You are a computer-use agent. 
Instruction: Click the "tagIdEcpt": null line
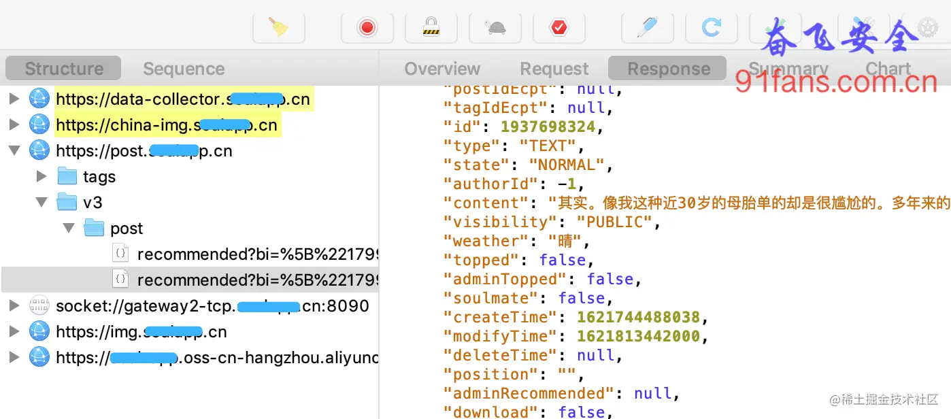coord(528,107)
